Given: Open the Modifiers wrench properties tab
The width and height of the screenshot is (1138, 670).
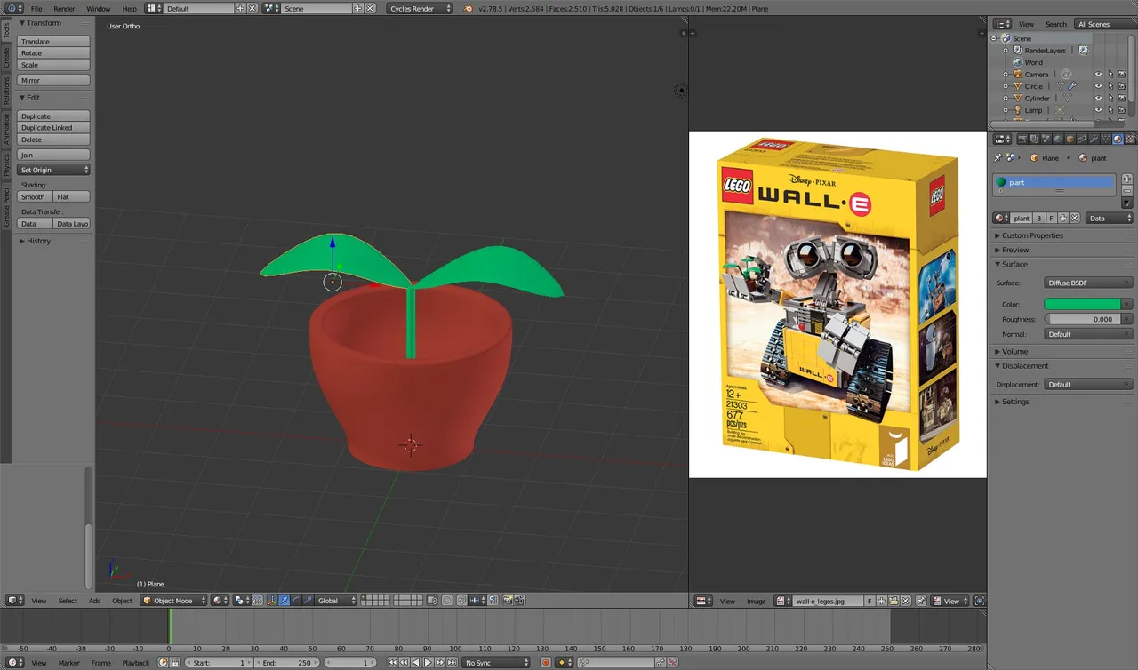Looking at the screenshot, I should 1094,139.
